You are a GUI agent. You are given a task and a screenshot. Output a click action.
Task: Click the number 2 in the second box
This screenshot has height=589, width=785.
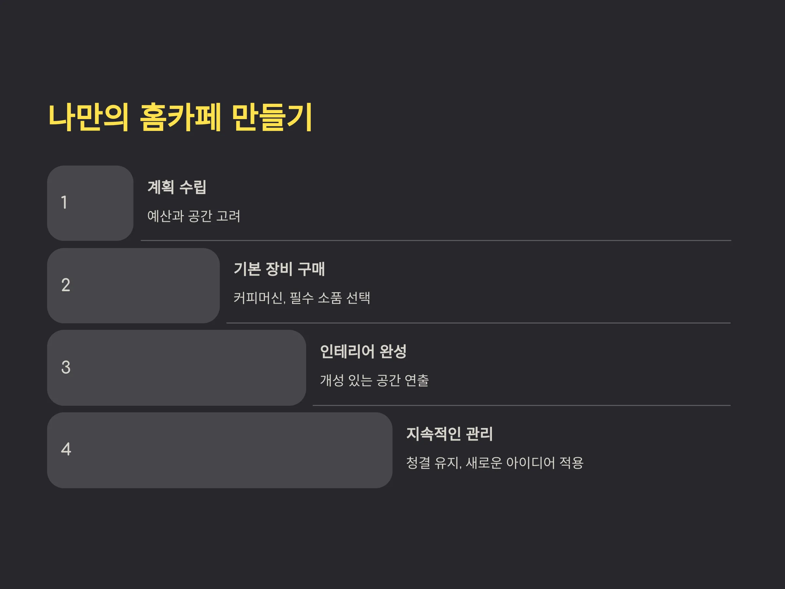[66, 285]
